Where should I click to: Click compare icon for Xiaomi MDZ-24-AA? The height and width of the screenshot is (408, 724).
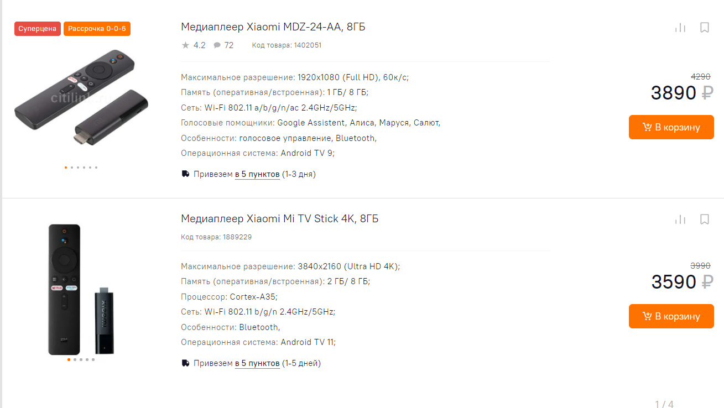click(680, 28)
